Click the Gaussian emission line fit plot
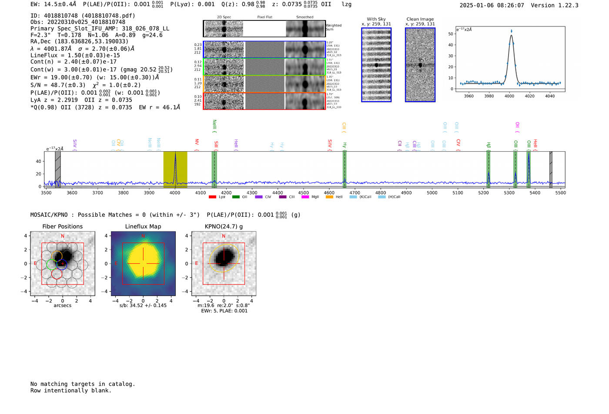This screenshot has width=609, height=414. pos(510,59)
